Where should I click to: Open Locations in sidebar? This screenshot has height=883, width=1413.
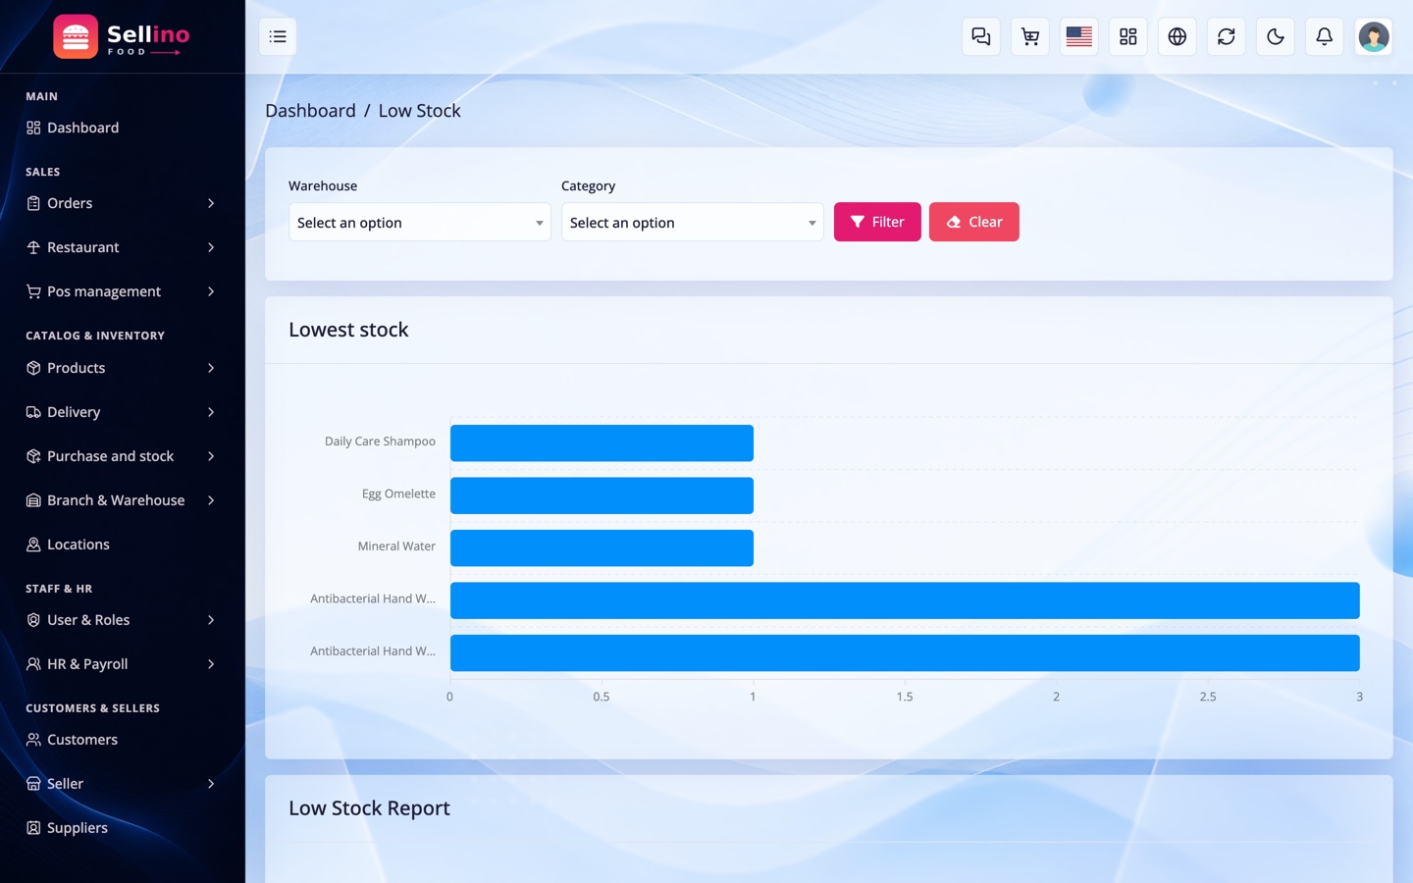[122, 545]
